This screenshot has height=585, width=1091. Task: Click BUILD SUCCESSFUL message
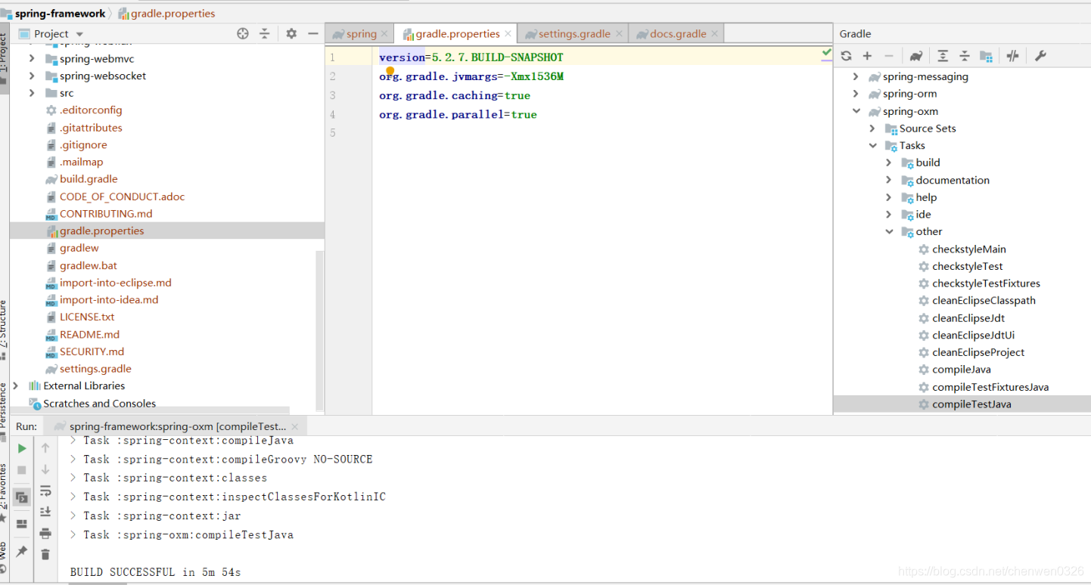pos(155,572)
